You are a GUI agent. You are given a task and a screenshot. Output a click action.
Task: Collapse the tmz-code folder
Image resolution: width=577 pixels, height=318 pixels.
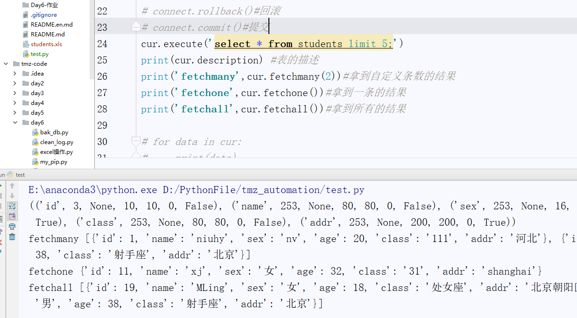[x=6, y=64]
